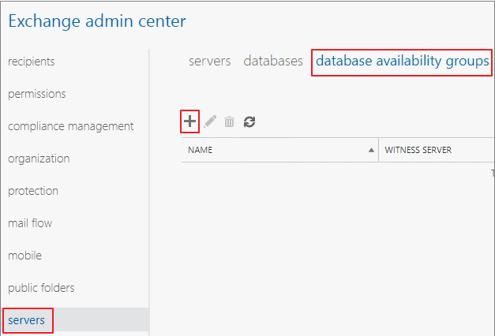The width and height of the screenshot is (495, 336).
Task: Open protection settings
Action: click(x=33, y=191)
